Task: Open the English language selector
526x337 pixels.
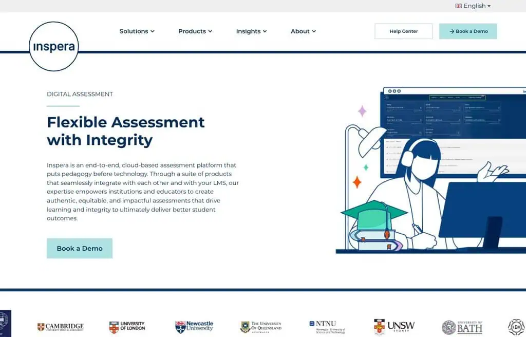Action: 473,6
